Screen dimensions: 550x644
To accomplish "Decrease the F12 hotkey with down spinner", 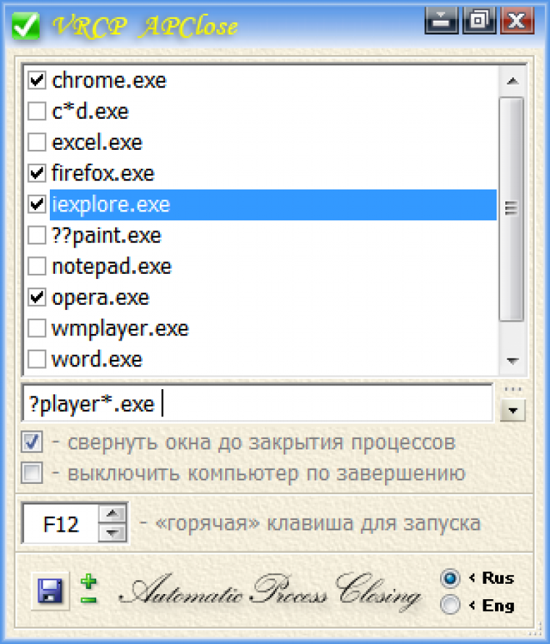I will coord(112,532).
